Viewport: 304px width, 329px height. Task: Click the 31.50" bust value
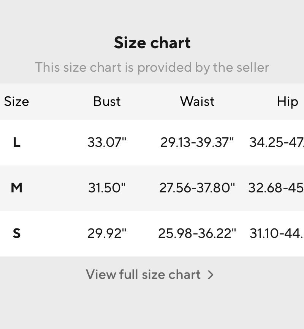click(107, 187)
